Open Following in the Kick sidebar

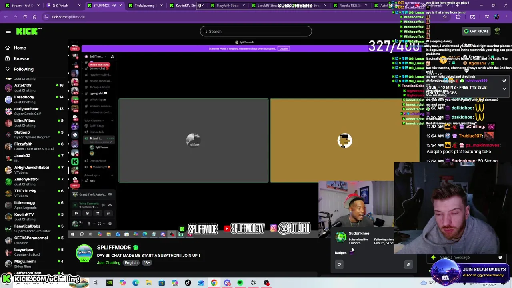(x=24, y=69)
